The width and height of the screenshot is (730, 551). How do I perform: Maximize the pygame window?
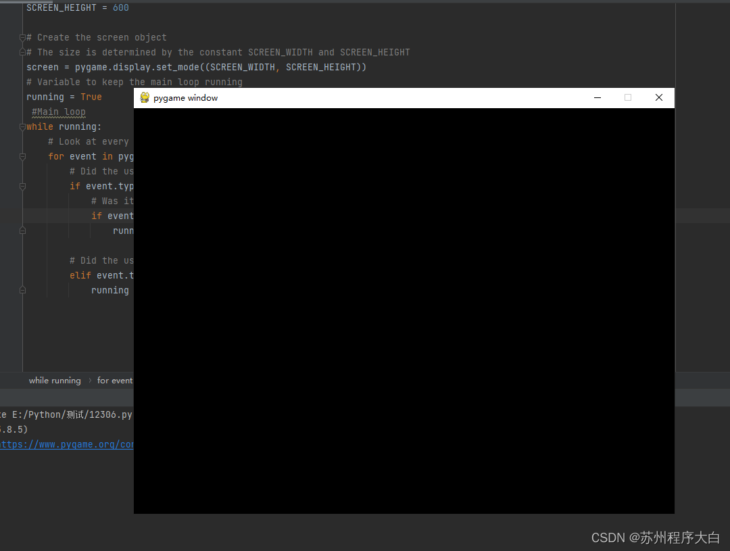pos(627,97)
